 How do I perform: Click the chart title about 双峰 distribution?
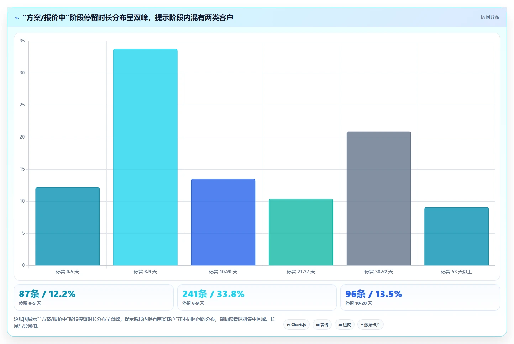tap(127, 17)
